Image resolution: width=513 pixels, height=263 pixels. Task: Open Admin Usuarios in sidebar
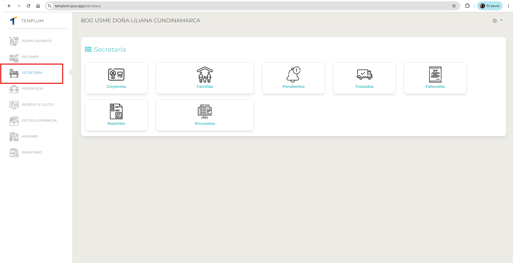click(36, 41)
